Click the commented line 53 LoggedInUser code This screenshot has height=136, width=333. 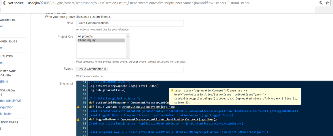(161, 115)
